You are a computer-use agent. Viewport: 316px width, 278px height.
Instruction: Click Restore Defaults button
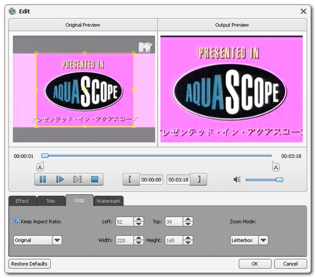pos(29,264)
